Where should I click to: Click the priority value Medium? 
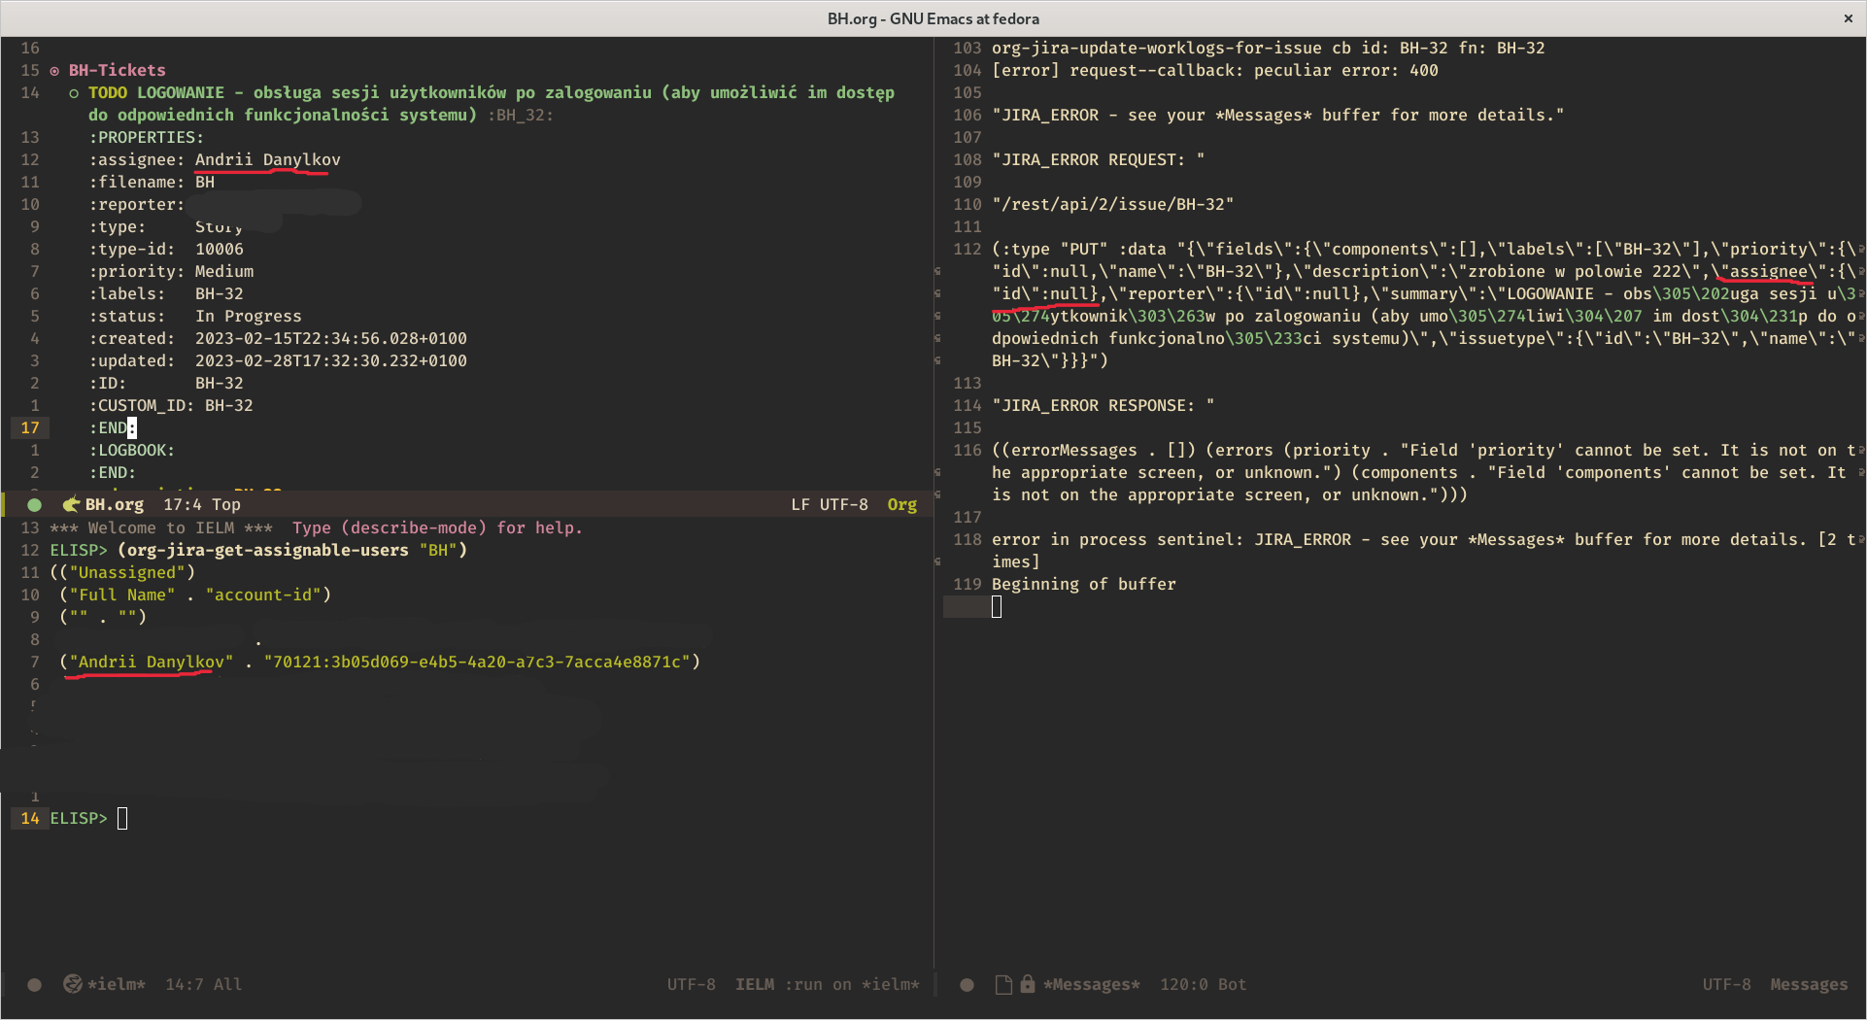[x=224, y=271]
